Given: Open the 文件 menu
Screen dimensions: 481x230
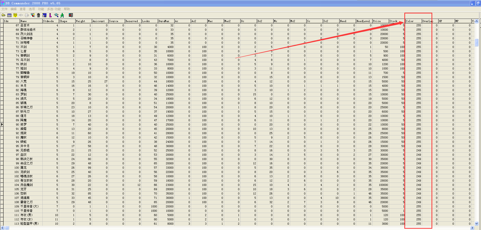Looking at the screenshot, I should point(5,9).
